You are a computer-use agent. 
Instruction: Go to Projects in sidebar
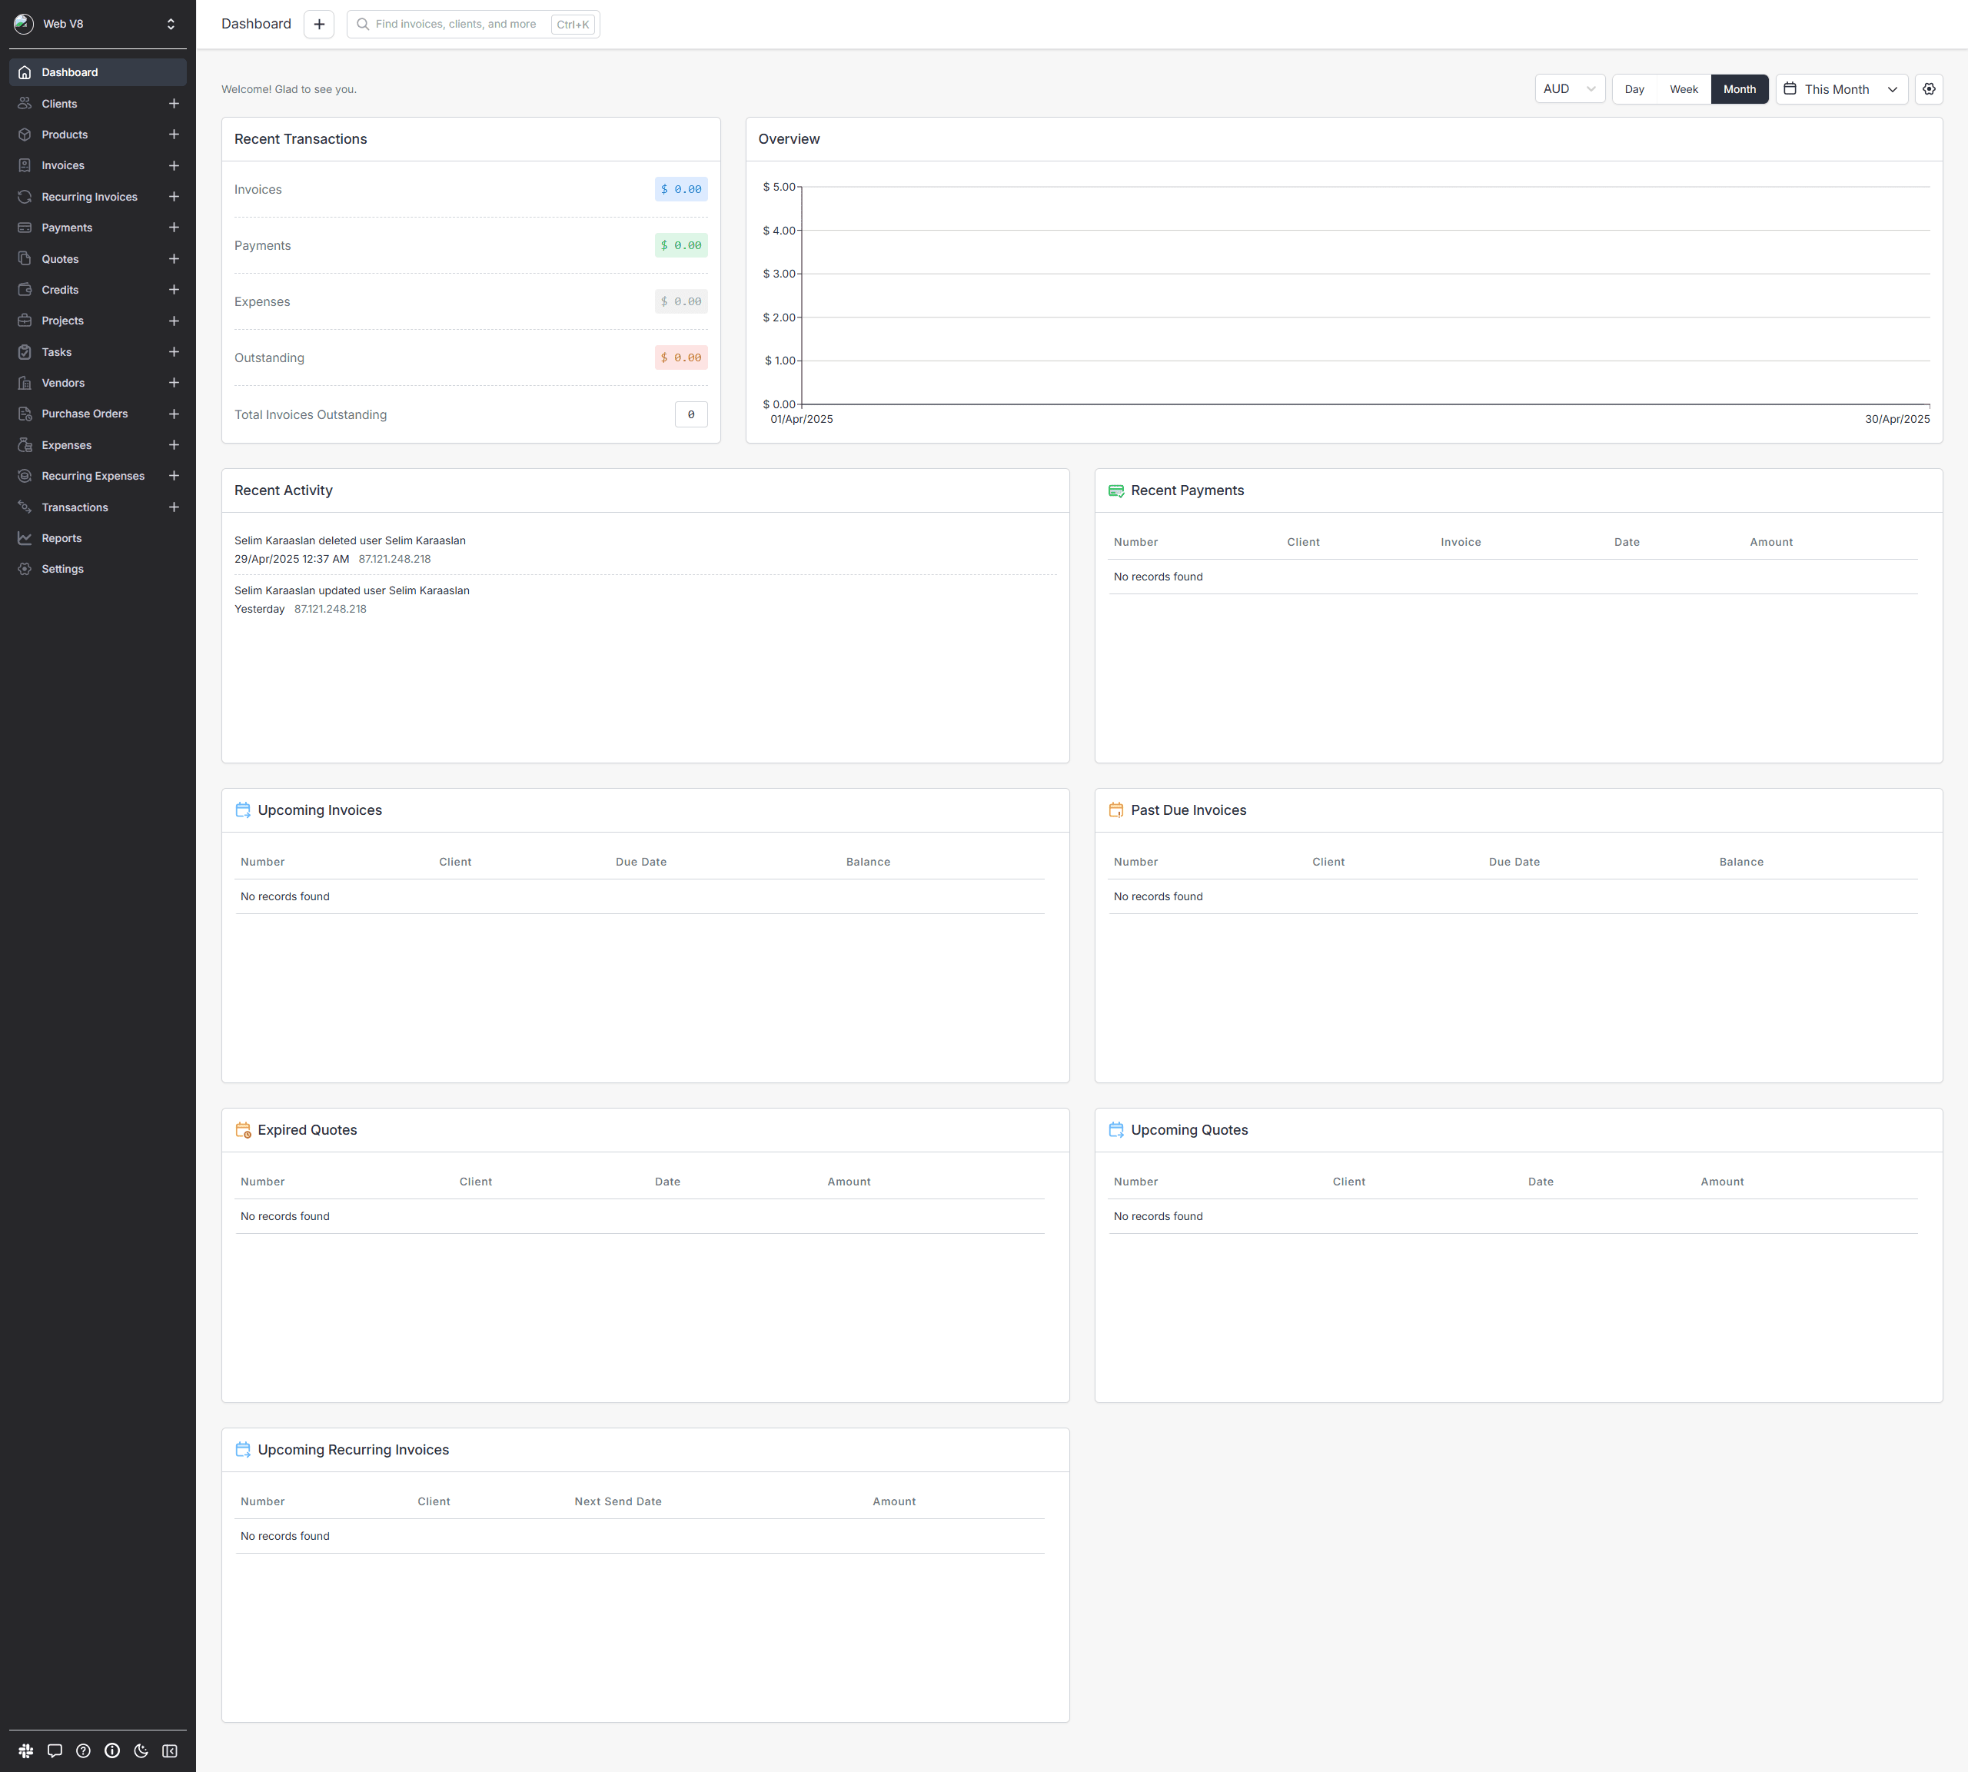pos(62,321)
